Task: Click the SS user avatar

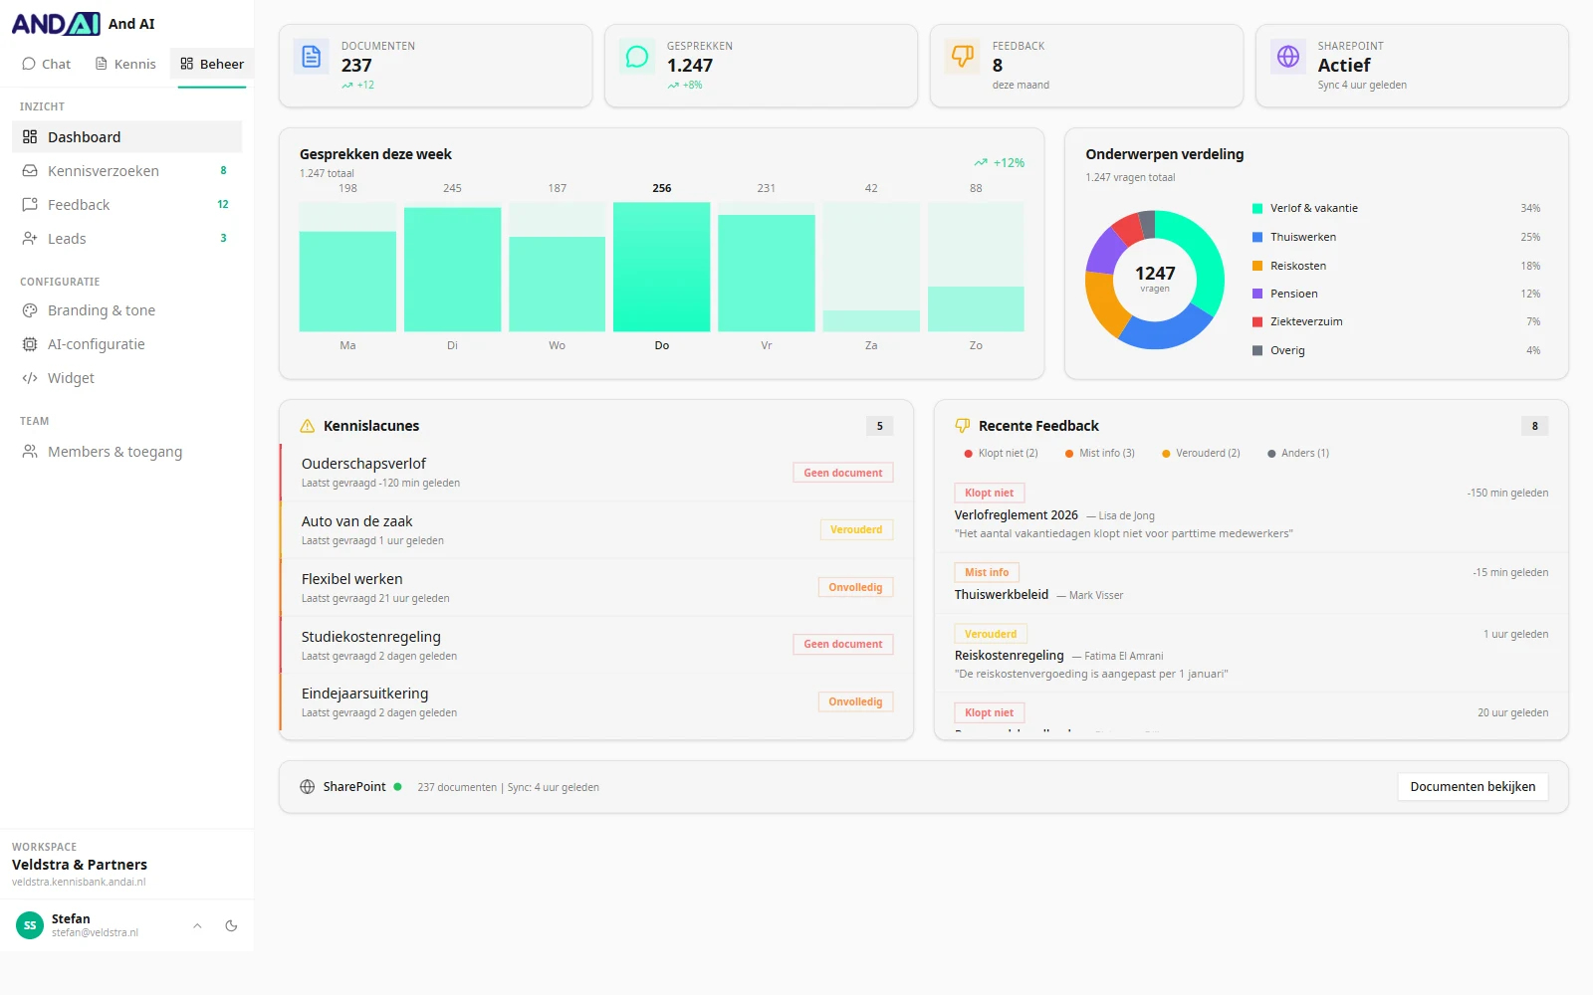Action: (30, 925)
